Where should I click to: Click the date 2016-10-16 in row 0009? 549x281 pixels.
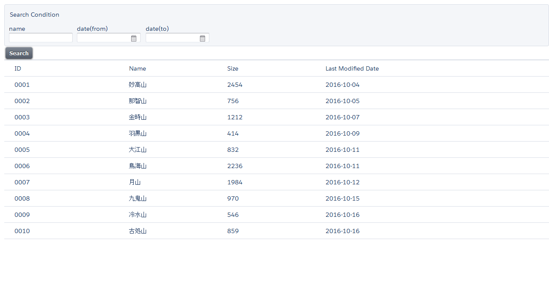click(343, 215)
